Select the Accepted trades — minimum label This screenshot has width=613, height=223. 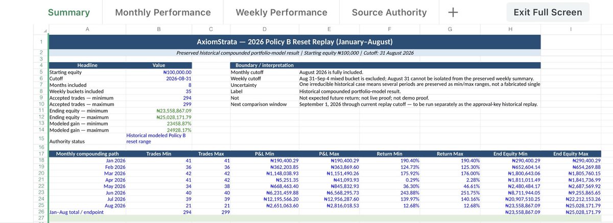click(x=87, y=97)
